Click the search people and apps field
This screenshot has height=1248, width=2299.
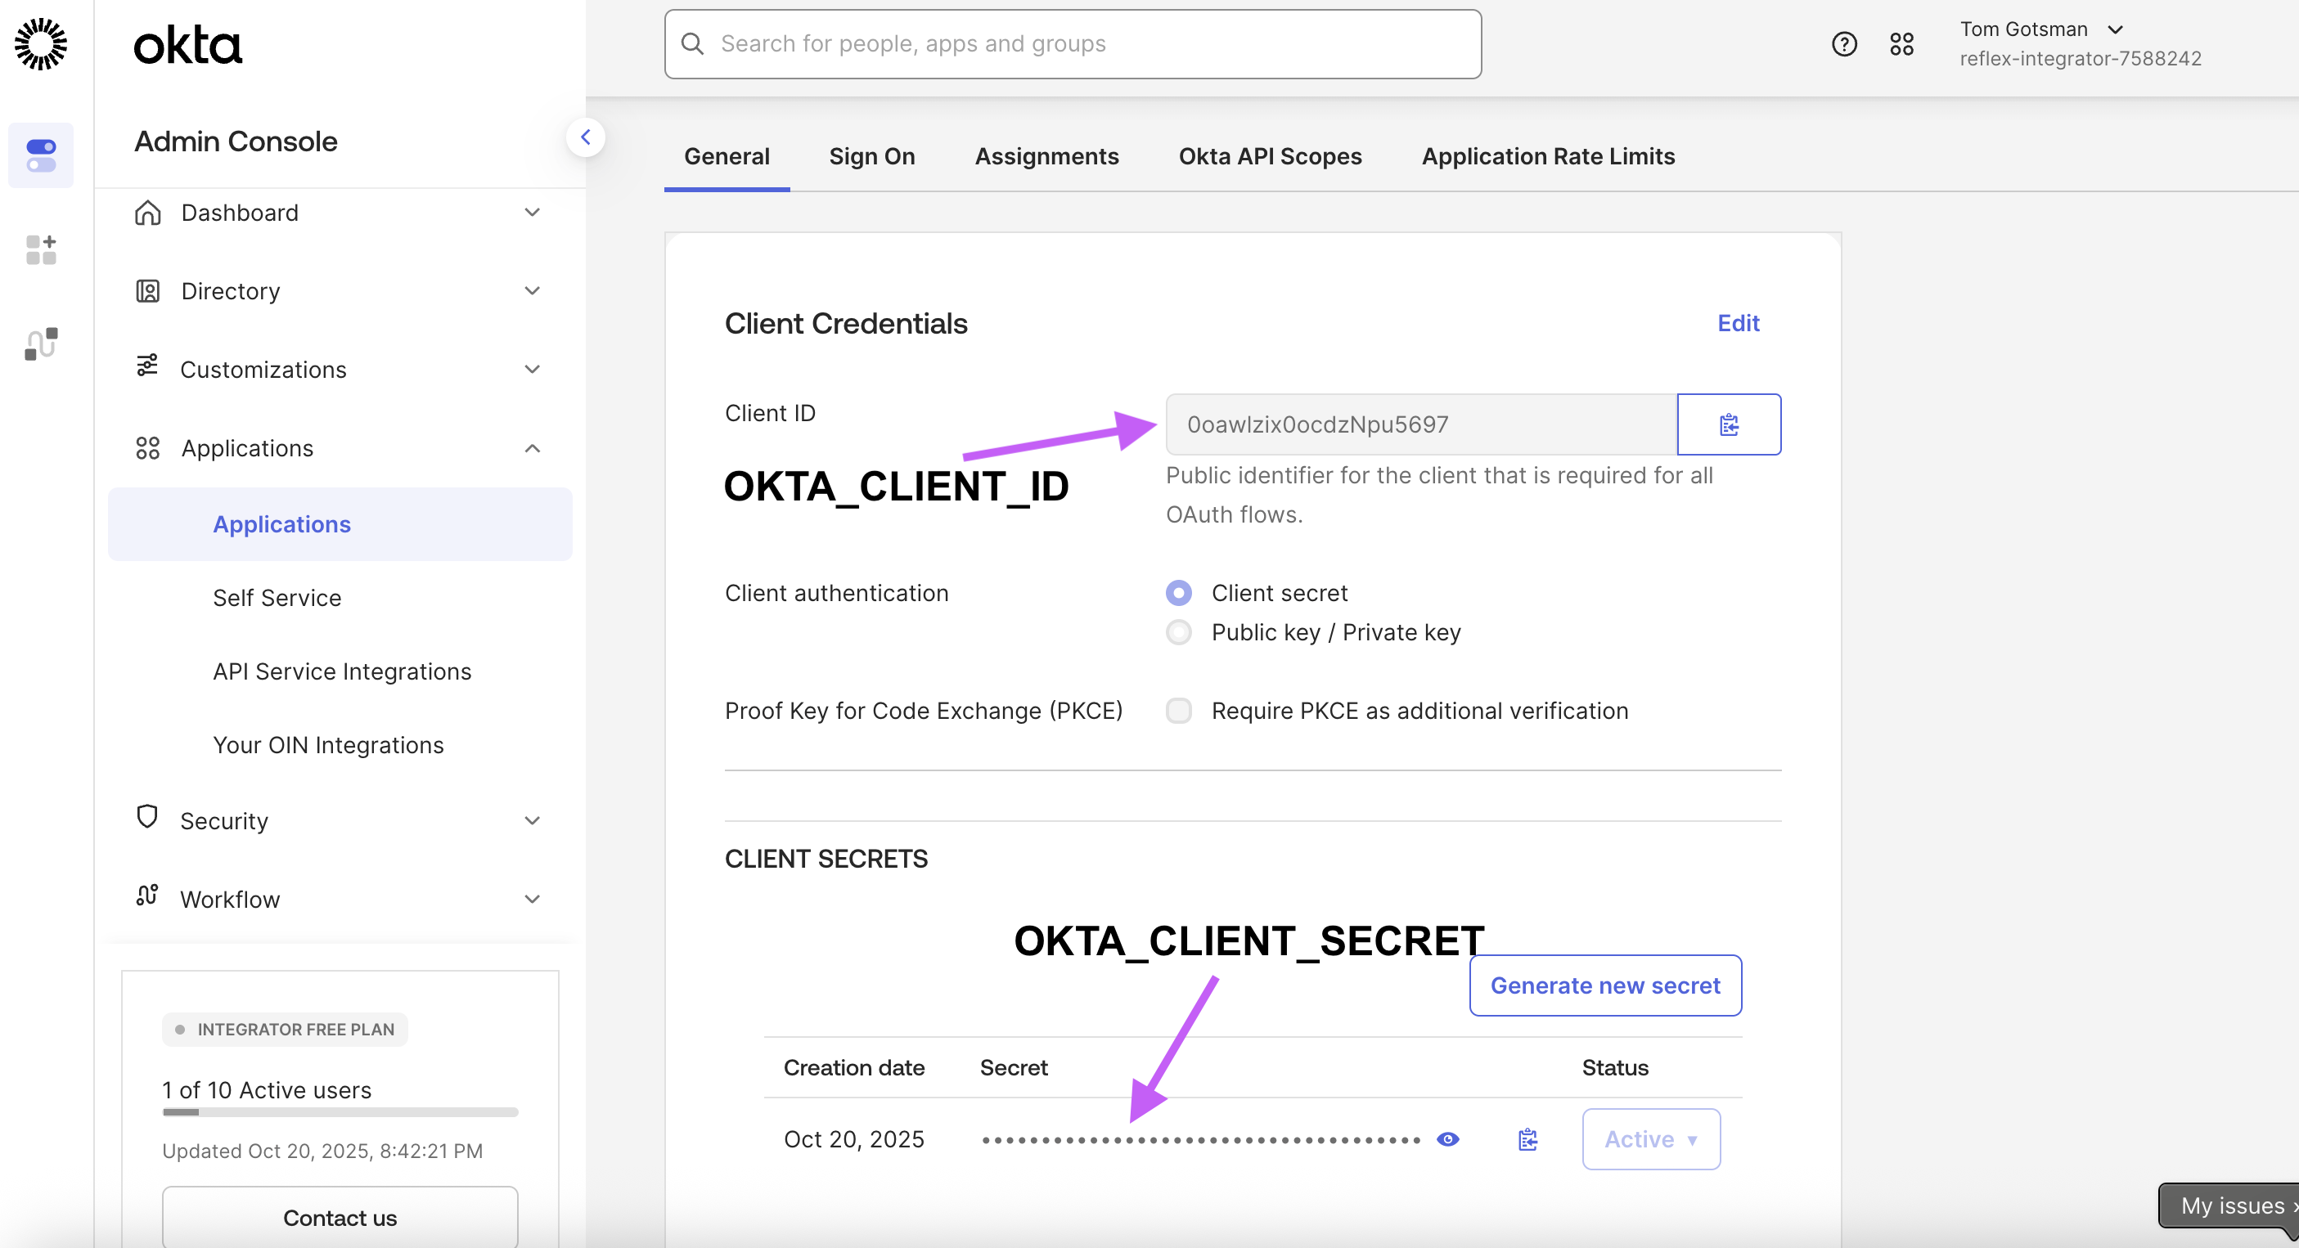[x=1071, y=43]
